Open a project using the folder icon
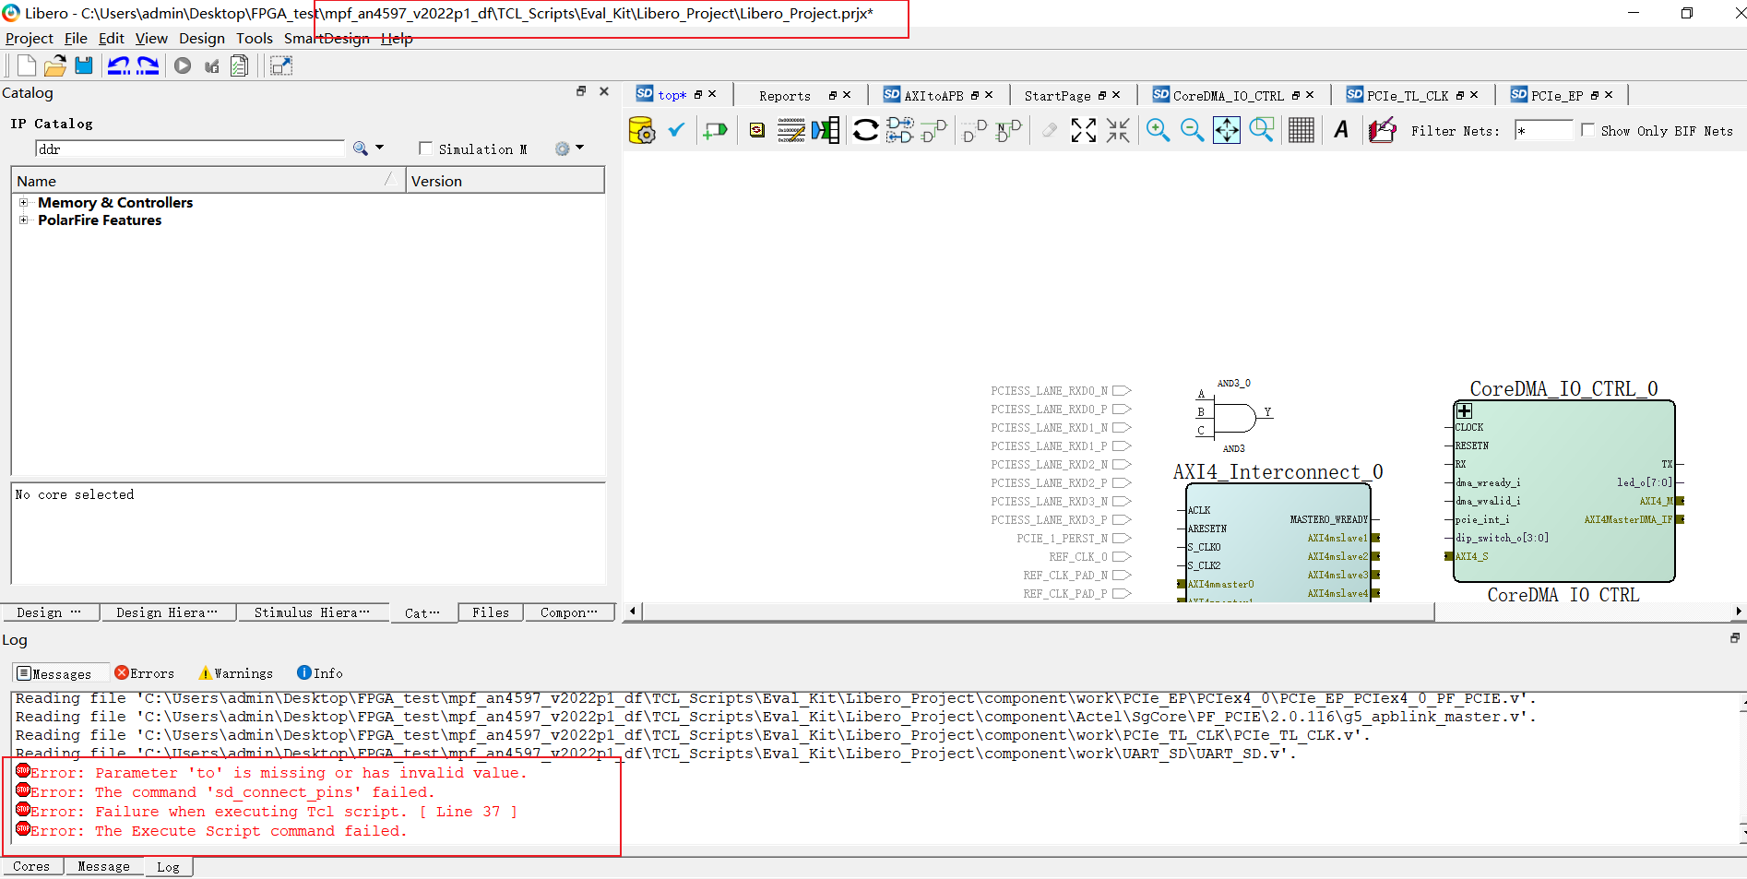1747x879 pixels. coord(54,65)
